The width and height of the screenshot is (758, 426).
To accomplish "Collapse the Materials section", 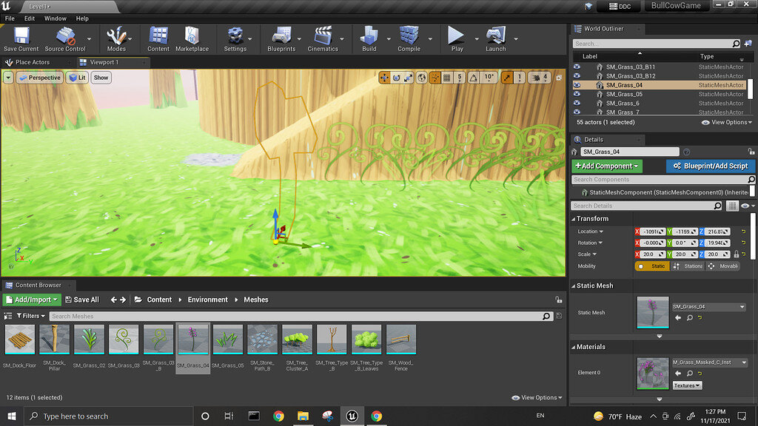I will click(574, 347).
